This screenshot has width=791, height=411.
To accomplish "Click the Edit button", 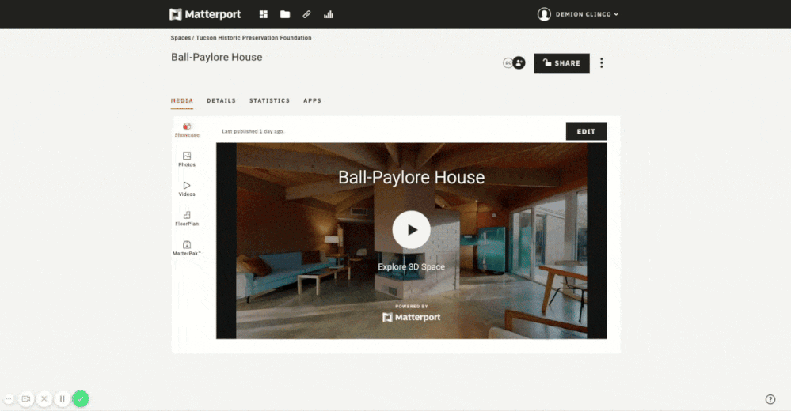I will pos(586,131).
